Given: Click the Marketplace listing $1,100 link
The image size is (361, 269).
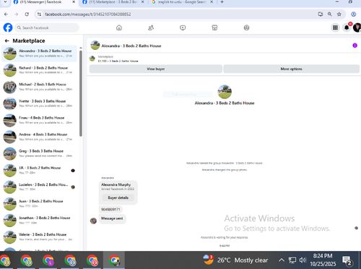Looking at the screenshot, I should [118, 61].
